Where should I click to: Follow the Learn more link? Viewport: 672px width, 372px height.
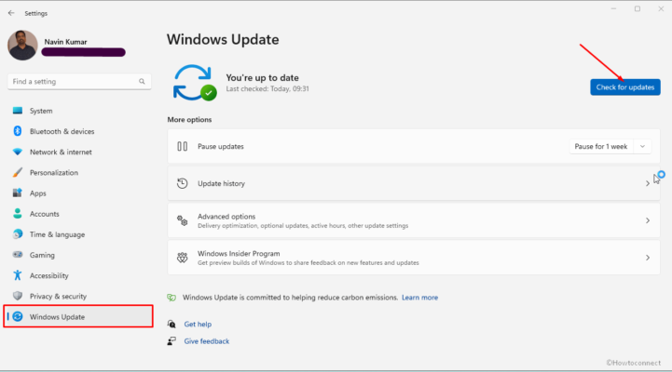420,298
